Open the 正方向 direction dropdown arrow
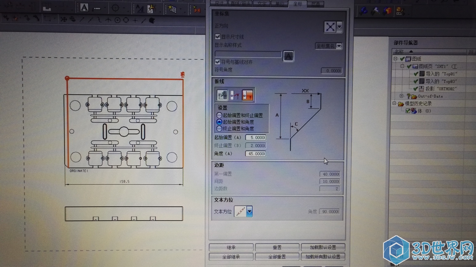The width and height of the screenshot is (476, 267). pos(339,27)
